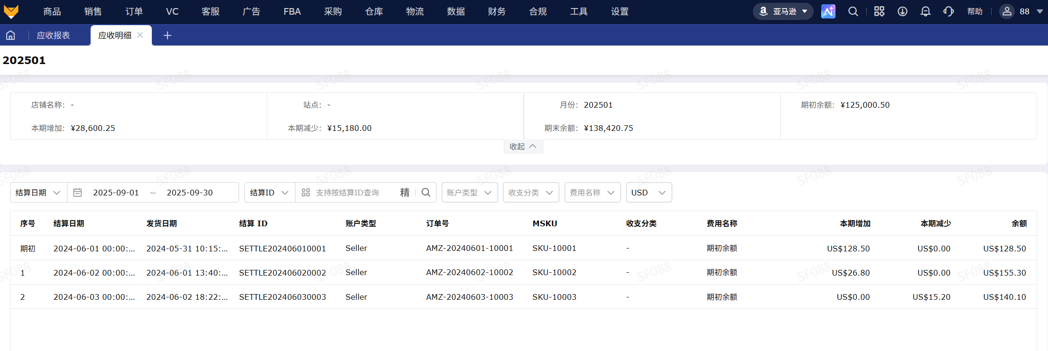The height and width of the screenshot is (351, 1048).
Task: Click the 结算日期 column header
Action: 69,223
